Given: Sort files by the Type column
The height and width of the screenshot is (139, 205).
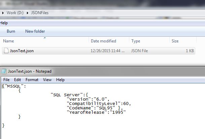Looking at the screenshot, I should 136,41.
